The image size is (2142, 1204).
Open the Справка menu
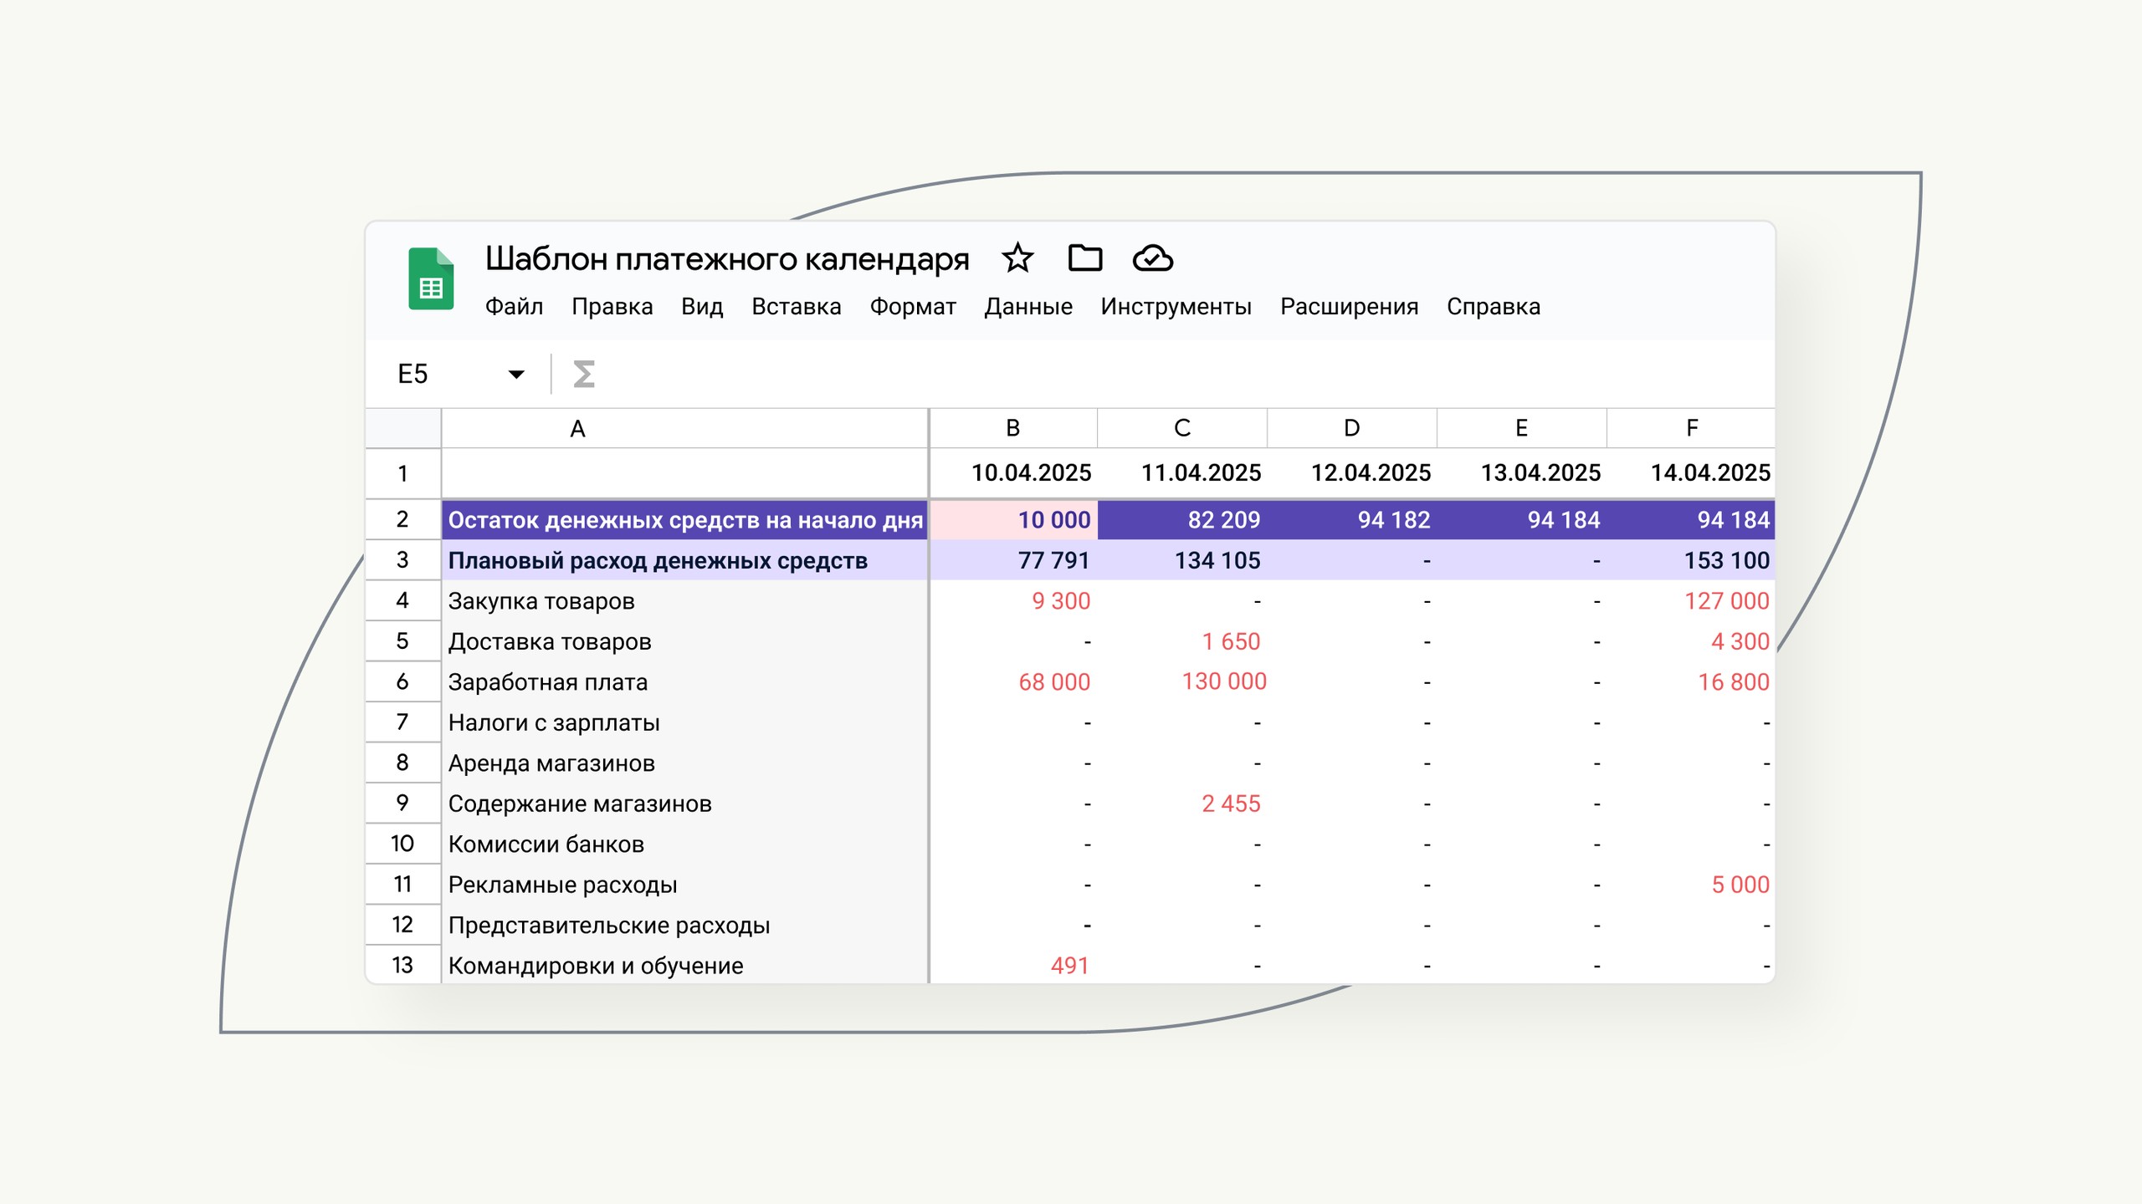point(1494,307)
